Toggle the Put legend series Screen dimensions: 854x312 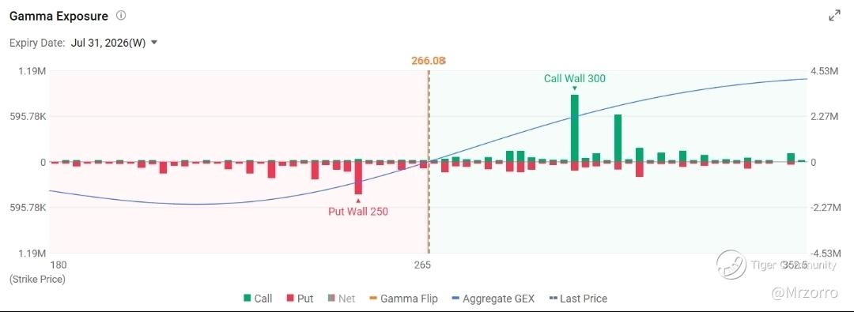(x=300, y=299)
